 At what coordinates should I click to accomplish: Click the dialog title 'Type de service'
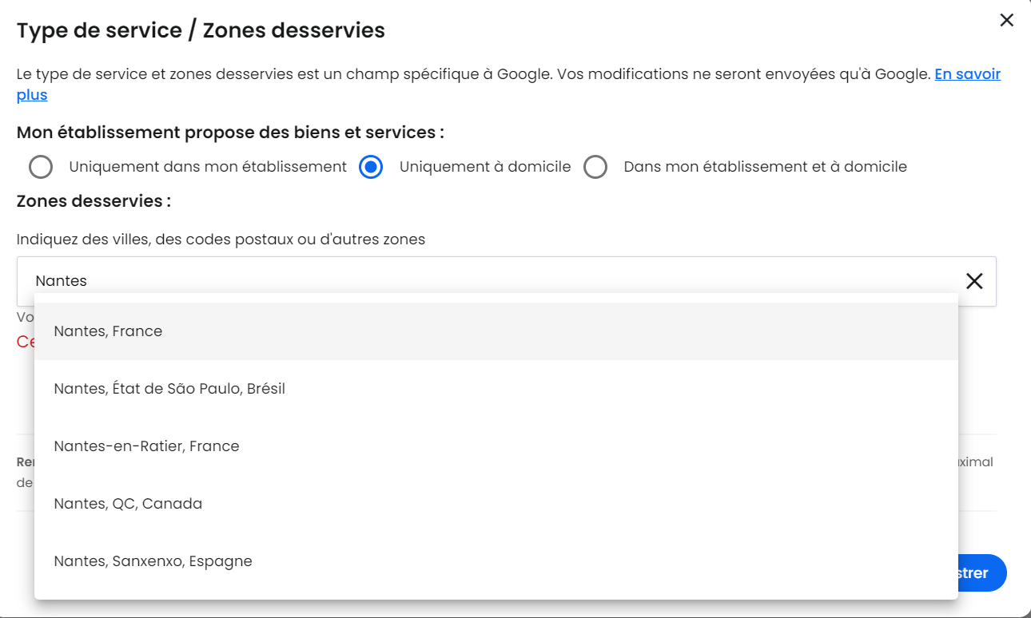click(x=201, y=30)
